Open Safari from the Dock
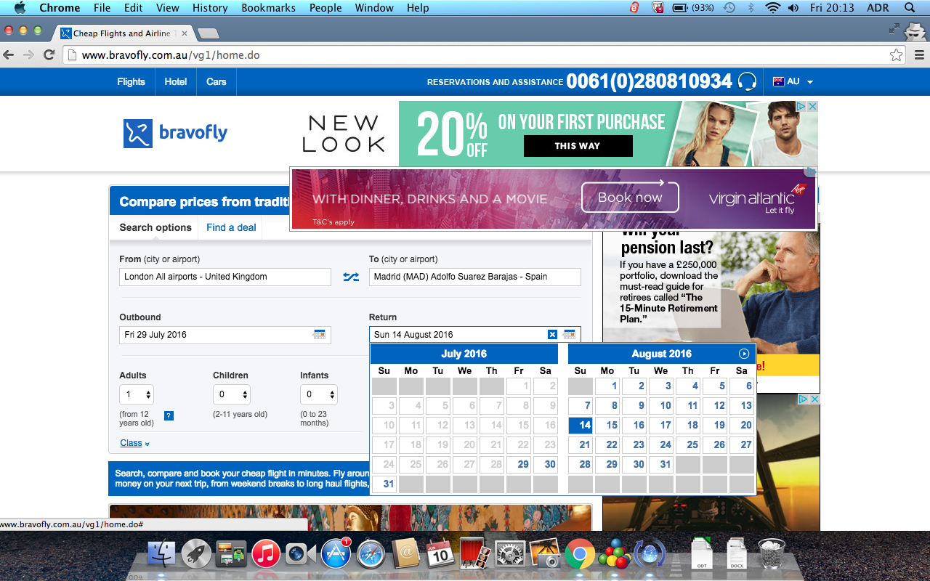 coord(371,555)
